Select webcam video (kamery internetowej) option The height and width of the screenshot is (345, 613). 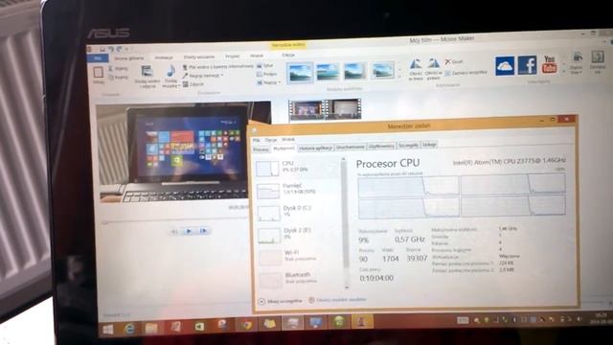click(218, 67)
